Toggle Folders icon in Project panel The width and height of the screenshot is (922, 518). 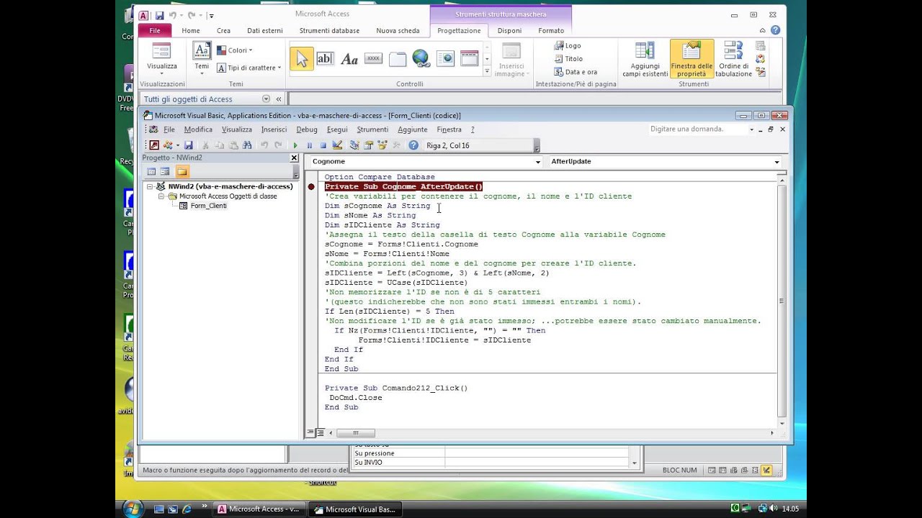182,171
